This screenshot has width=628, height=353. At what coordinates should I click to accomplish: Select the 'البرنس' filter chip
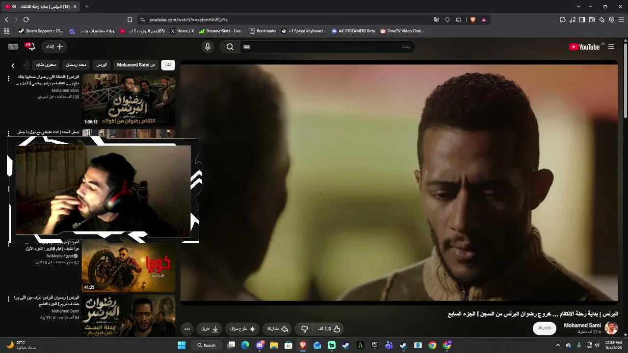(102, 65)
